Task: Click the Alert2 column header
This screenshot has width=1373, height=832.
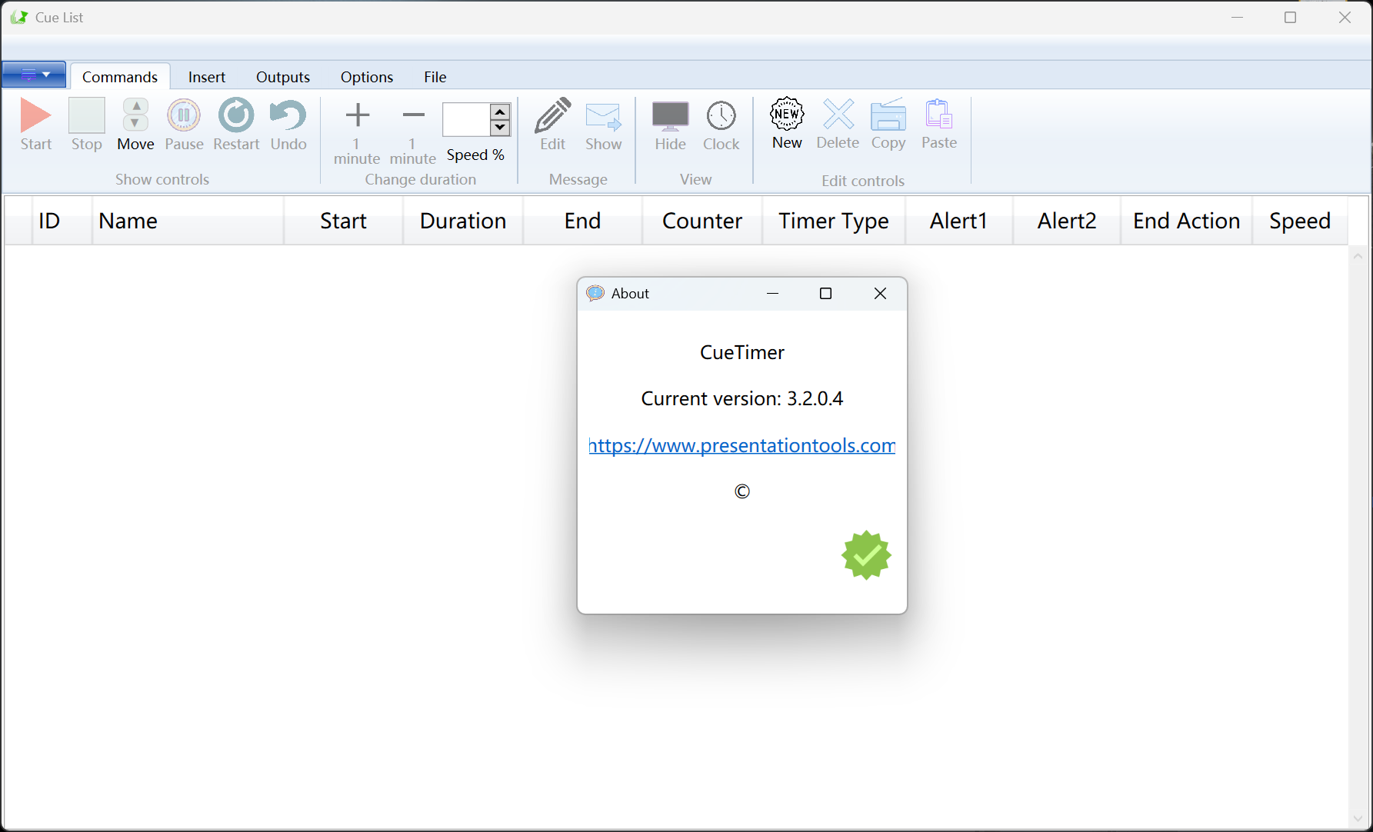Action: (1067, 221)
